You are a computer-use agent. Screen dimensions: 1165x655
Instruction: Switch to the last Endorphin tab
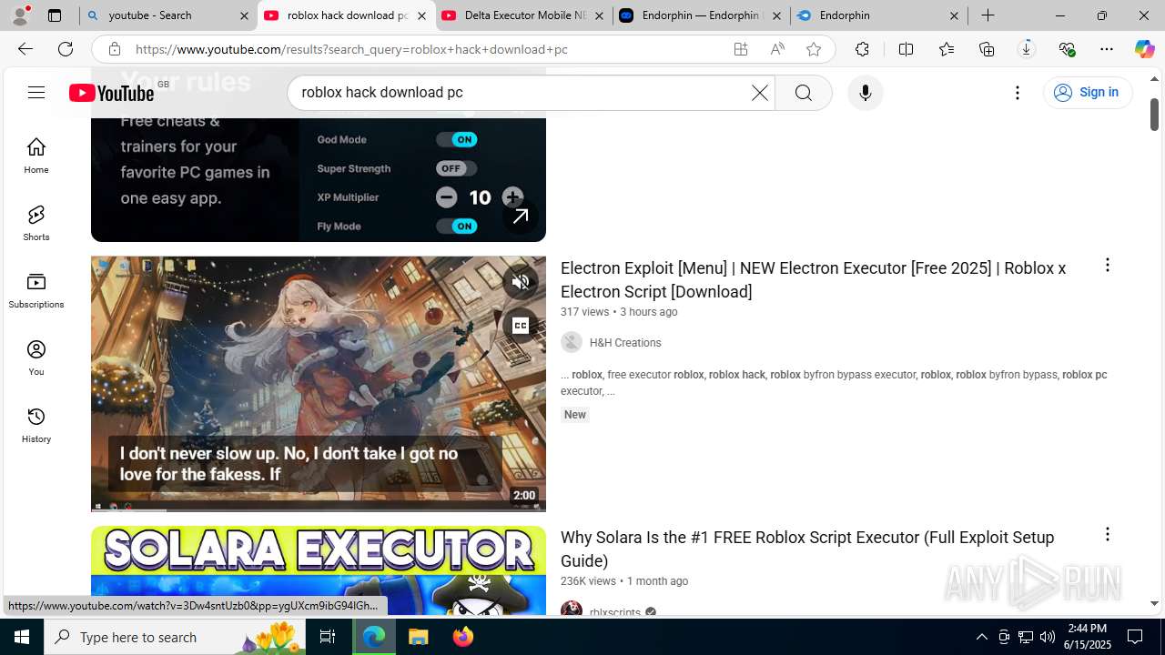pos(878,15)
